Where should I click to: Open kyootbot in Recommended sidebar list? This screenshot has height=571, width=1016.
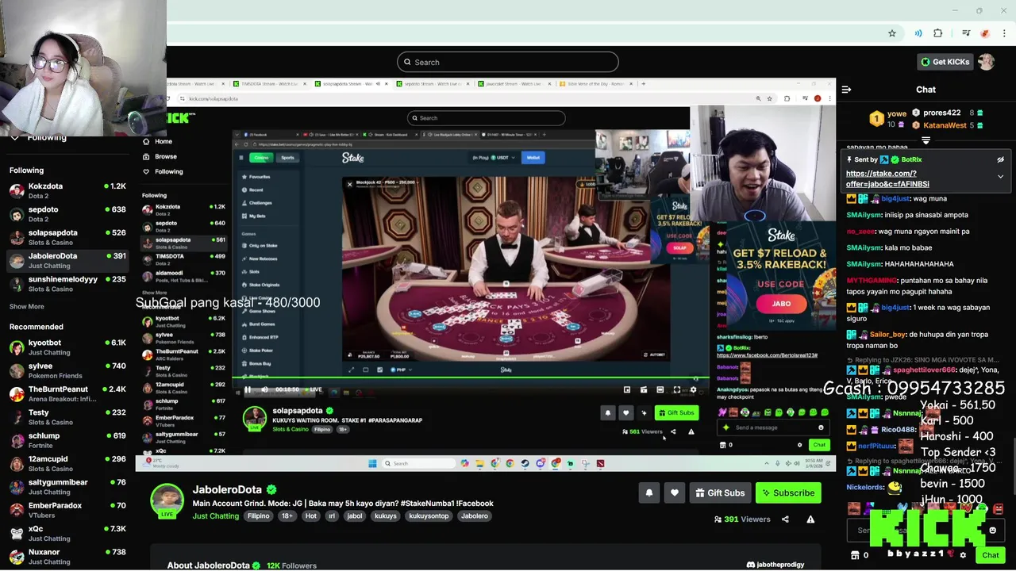[67, 347]
